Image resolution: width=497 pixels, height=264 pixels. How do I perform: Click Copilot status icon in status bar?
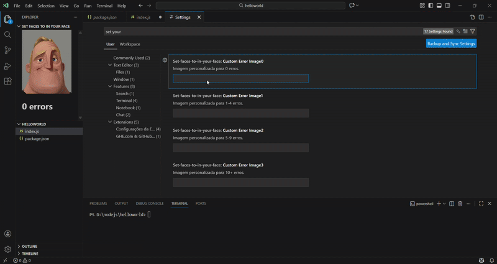tap(482, 260)
